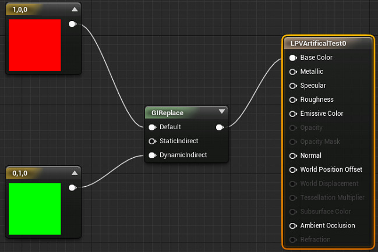378x252 pixels.
Task: Click the Metallic input pin
Action: [x=293, y=72]
